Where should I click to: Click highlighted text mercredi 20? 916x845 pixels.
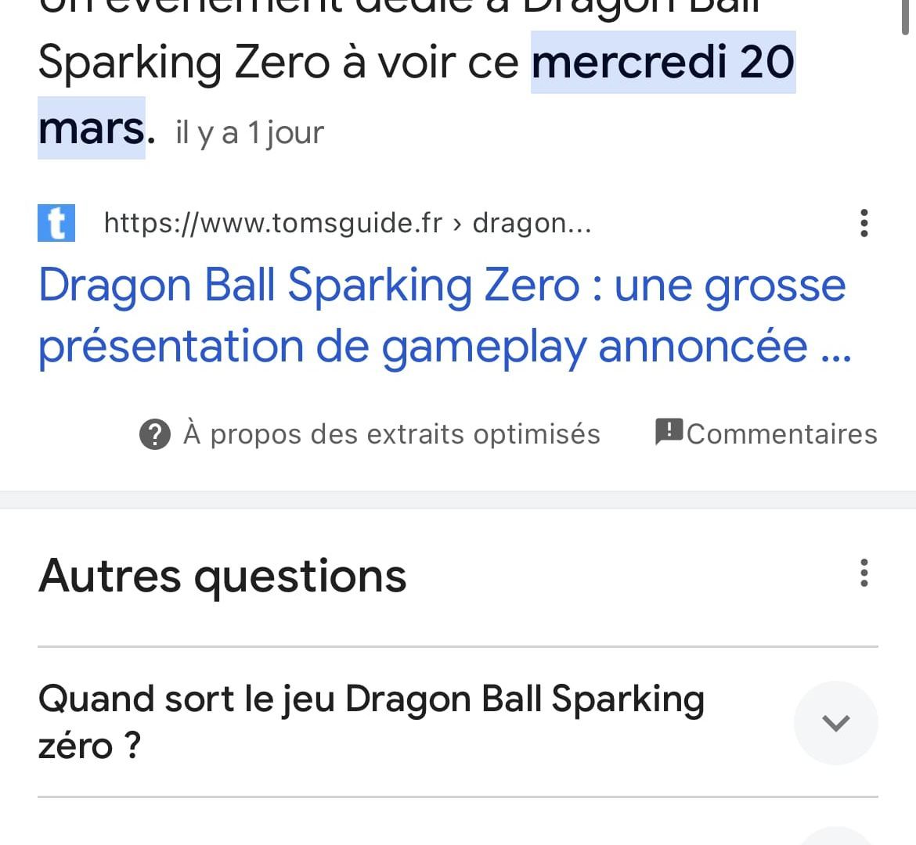click(x=663, y=62)
